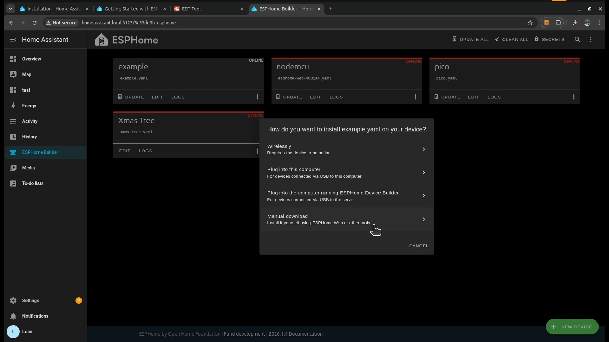This screenshot has width=609, height=342.
Task: Edit the pico device config
Action: pos(473,97)
